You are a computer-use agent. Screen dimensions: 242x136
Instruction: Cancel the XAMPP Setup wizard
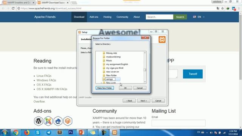(x=158, y=101)
